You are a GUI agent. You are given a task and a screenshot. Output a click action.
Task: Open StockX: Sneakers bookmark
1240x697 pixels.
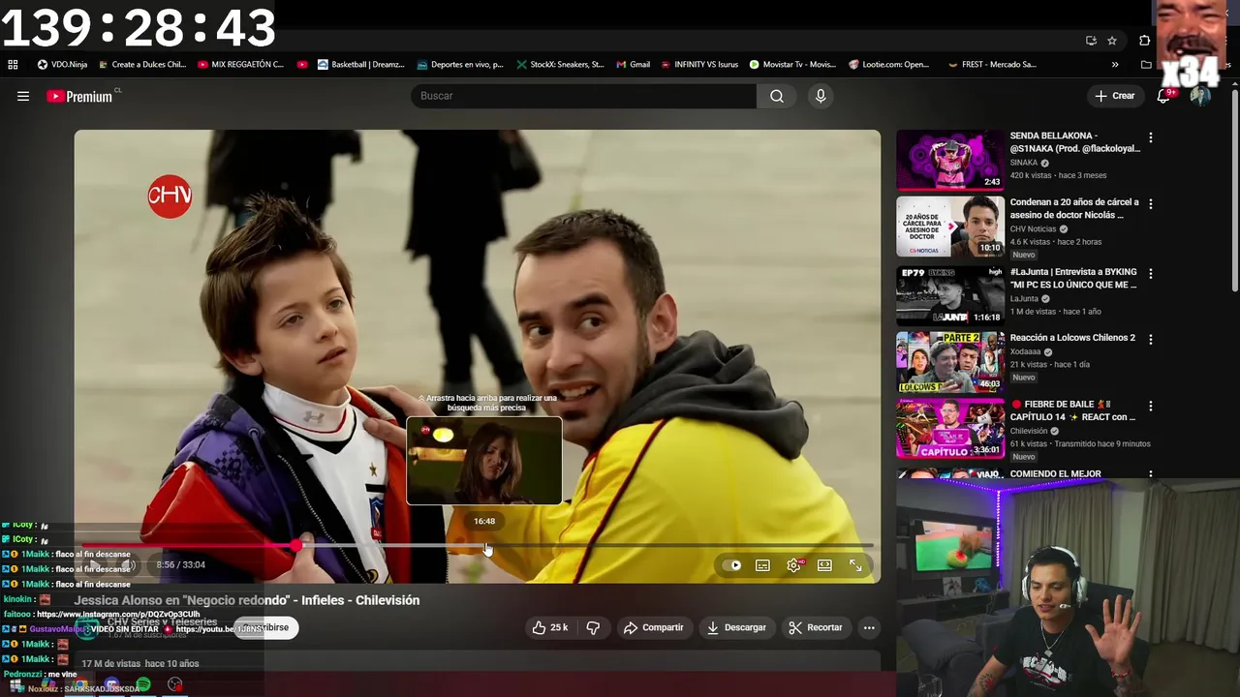click(560, 65)
